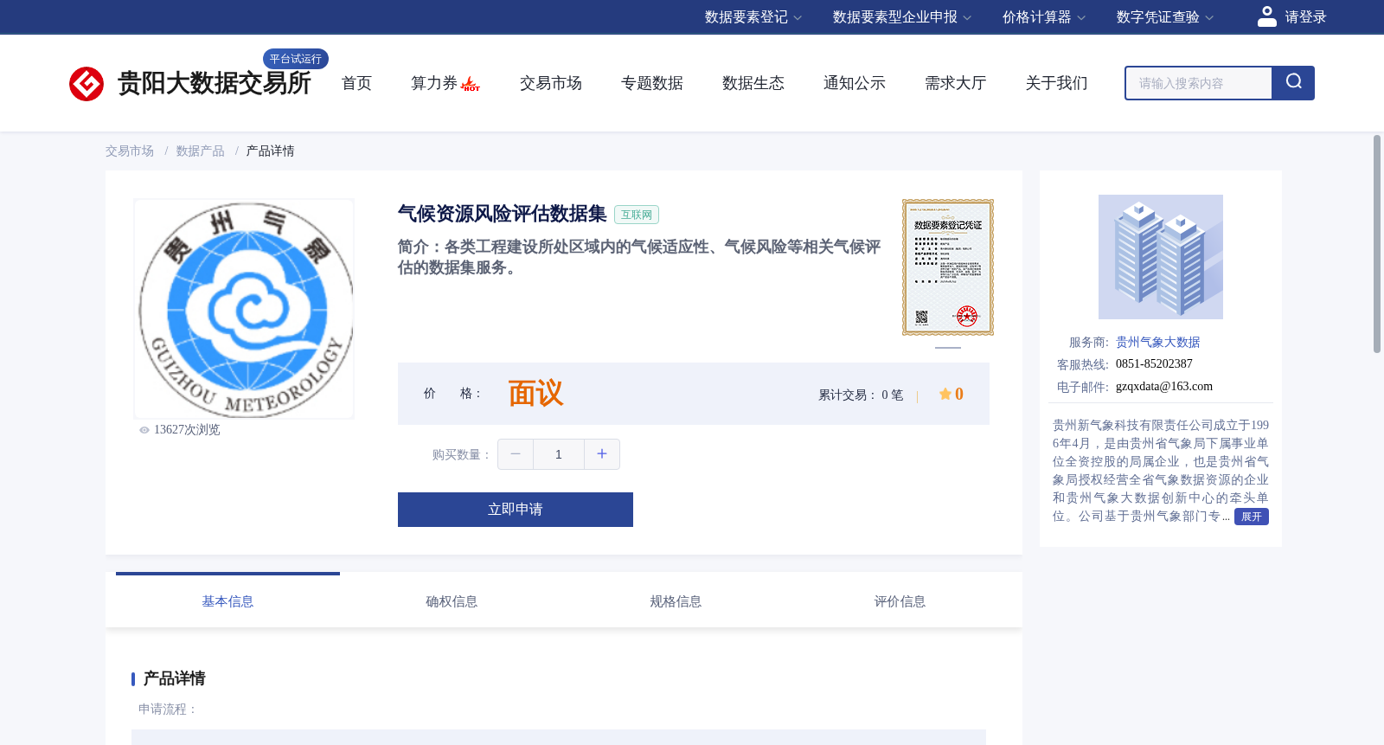
Task: Click the magnifier search button
Action: [1293, 83]
